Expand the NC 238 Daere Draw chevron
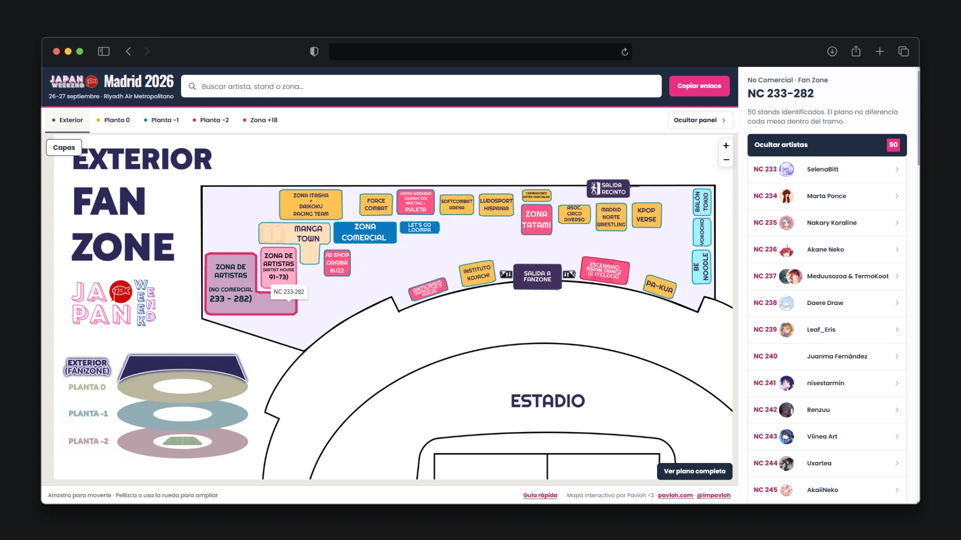The height and width of the screenshot is (540, 961). point(896,303)
